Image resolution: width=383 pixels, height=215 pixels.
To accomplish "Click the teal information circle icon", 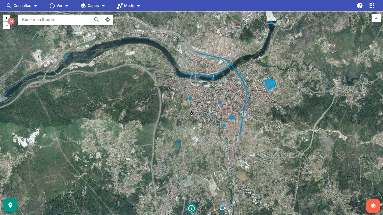I will click(x=191, y=208).
